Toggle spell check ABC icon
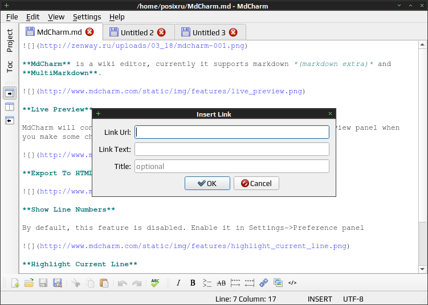The height and width of the screenshot is (305, 428). click(155, 283)
